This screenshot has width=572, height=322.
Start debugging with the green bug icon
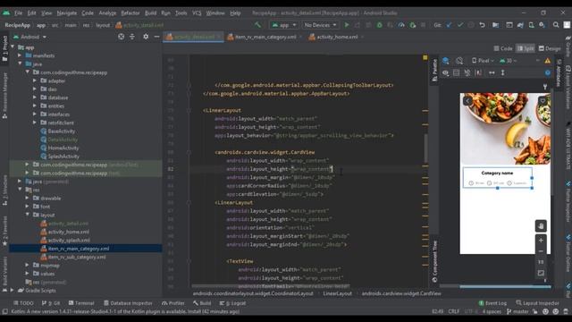pyautogui.click(x=379, y=25)
